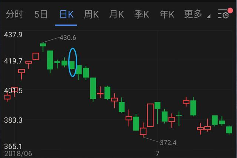The height and width of the screenshot is (158, 237).
Task: Open the chart settings gear icon
Action: (223, 14)
